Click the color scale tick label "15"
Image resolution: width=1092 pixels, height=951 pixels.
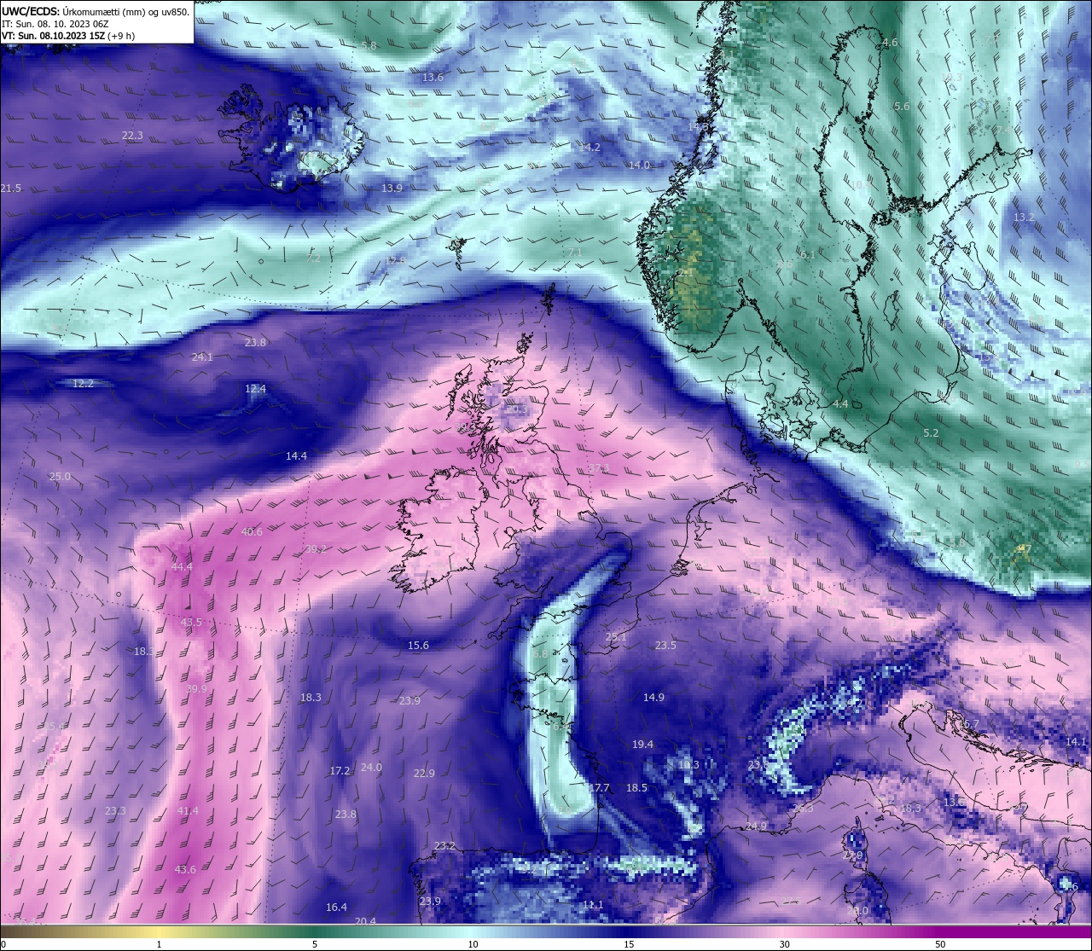click(x=629, y=944)
